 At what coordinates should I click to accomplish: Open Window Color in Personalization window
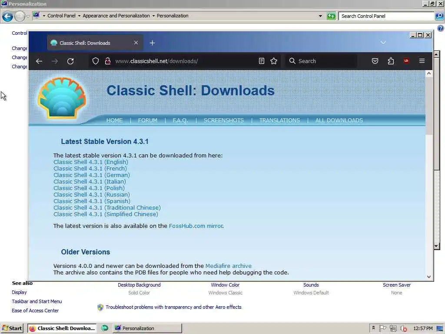tap(225, 285)
